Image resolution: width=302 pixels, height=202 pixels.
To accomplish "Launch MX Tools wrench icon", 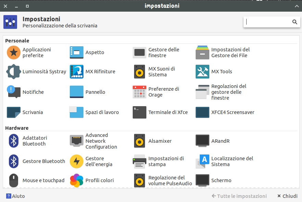I will click(202, 72).
